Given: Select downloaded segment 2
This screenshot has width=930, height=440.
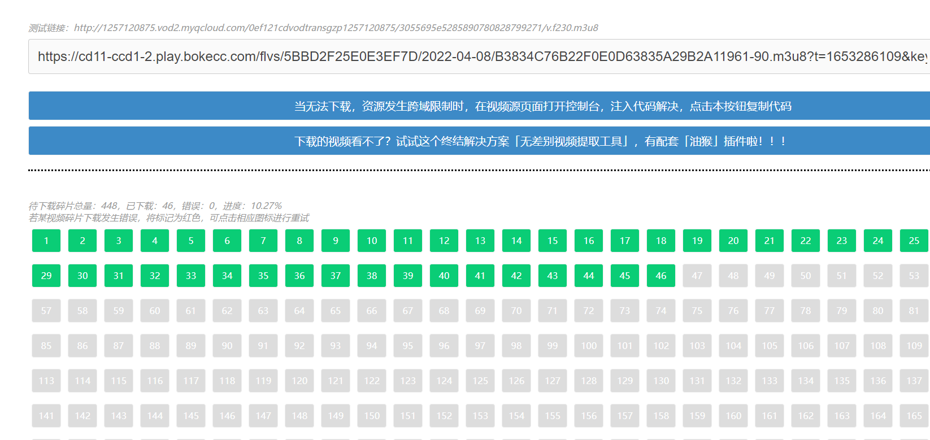Looking at the screenshot, I should pos(82,241).
